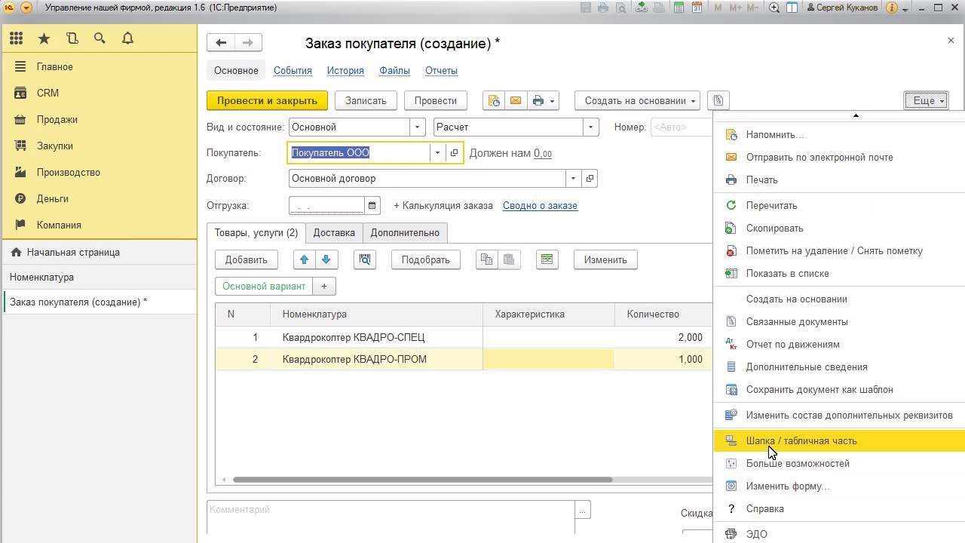Click the copy rows icon
The height and width of the screenshot is (543, 965).
(x=486, y=259)
